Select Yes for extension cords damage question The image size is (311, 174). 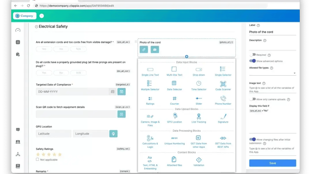pos(44,49)
